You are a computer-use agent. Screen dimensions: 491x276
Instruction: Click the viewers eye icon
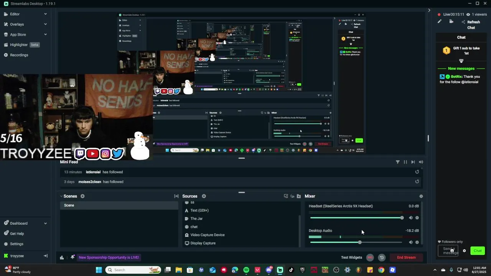pos(468,15)
